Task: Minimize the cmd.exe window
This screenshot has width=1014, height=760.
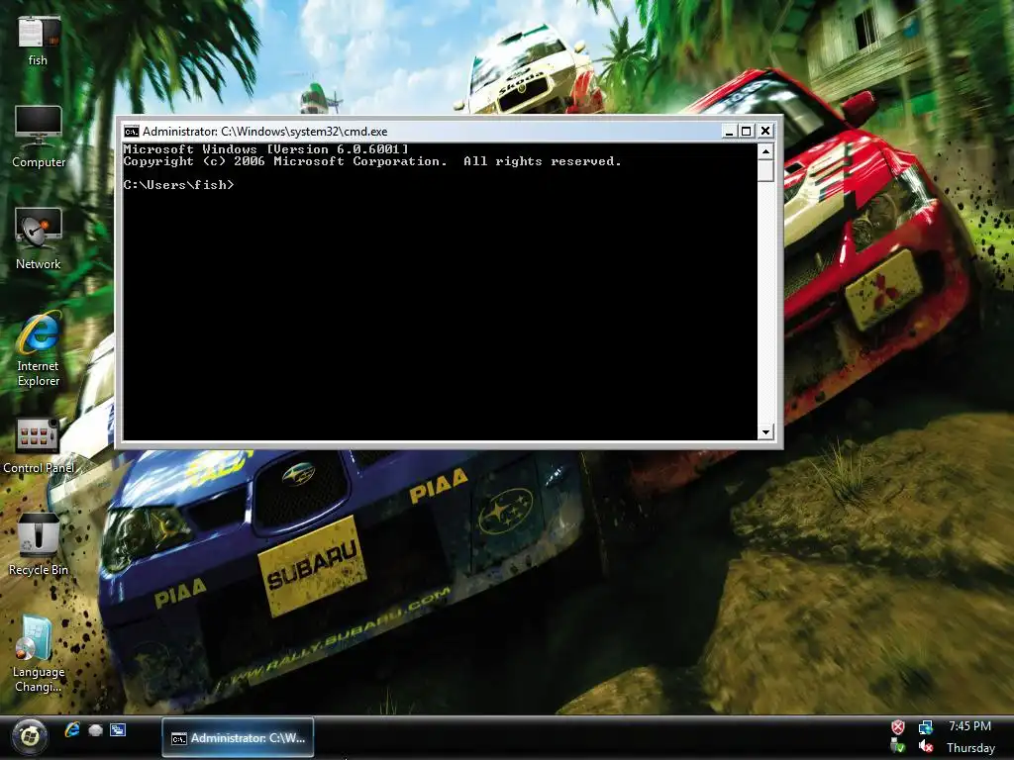Action: 729,132
